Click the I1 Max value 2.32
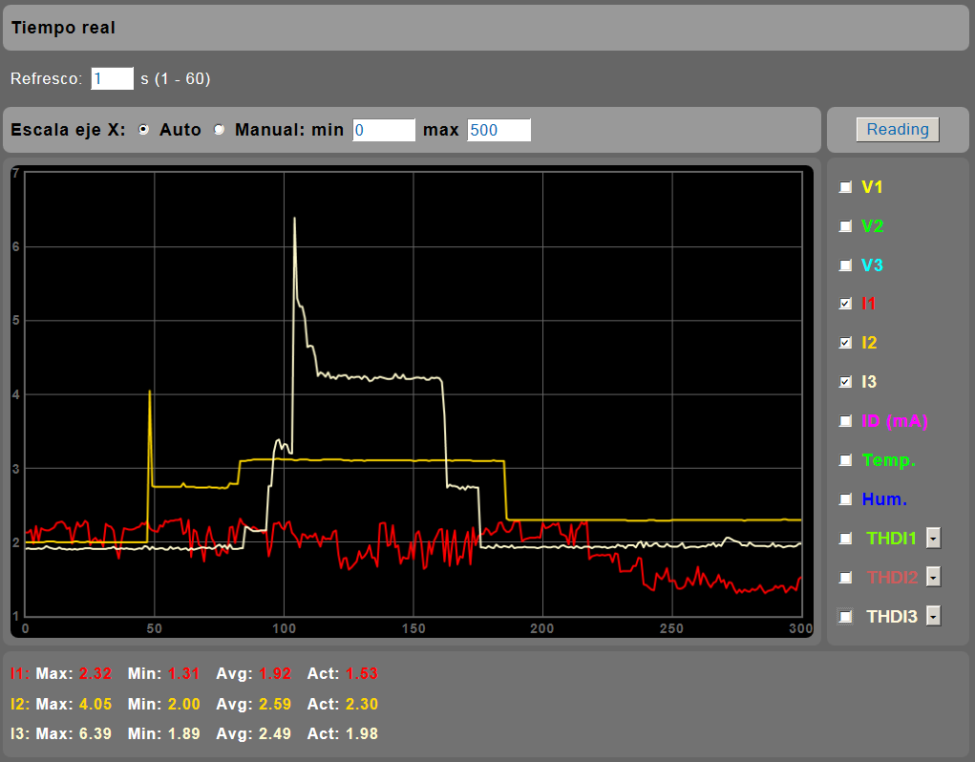Screen dimensions: 975x762 [95, 674]
